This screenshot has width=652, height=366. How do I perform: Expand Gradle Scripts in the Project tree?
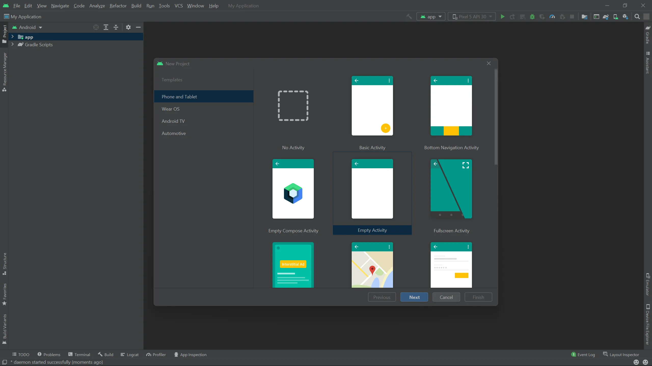13,44
